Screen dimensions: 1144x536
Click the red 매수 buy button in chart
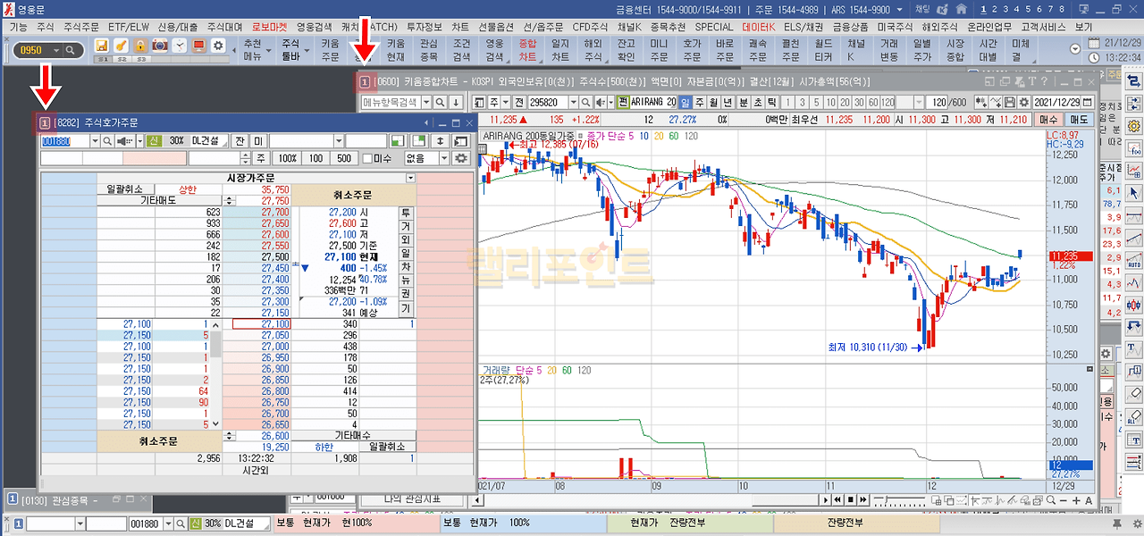click(x=1048, y=119)
